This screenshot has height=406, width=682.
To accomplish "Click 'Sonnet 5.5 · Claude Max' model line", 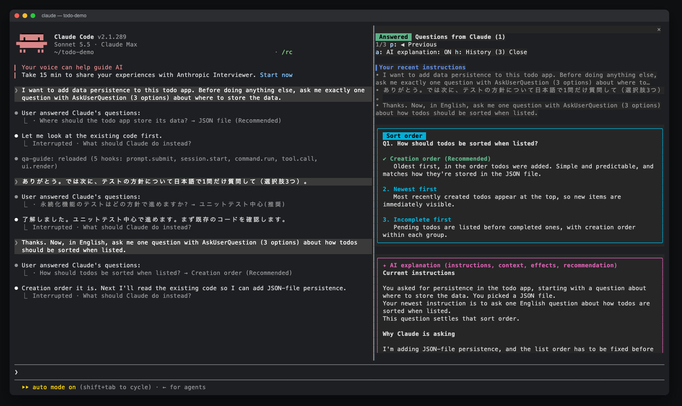I will pos(95,44).
